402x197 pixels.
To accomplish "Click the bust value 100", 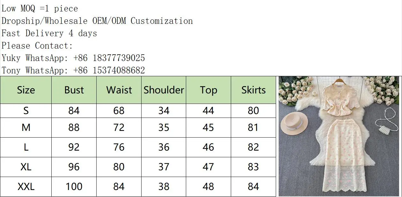I will [x=74, y=187].
